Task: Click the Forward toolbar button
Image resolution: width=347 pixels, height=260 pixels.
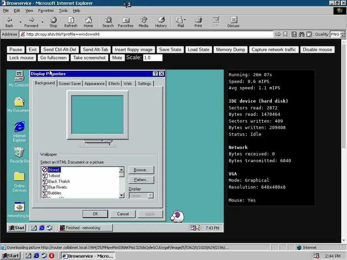Action: click(31, 22)
